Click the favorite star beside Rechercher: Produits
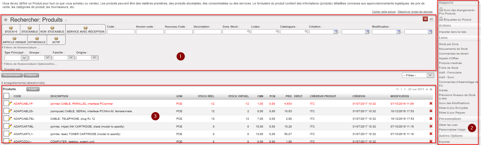 coord(6,20)
